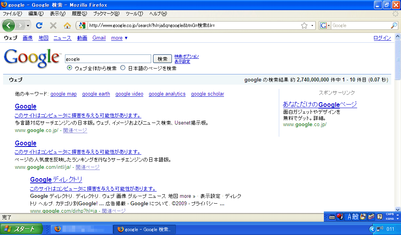Screen dimensions: 401x235
Task: Open the 表示設定 link
Action: click(x=182, y=61)
